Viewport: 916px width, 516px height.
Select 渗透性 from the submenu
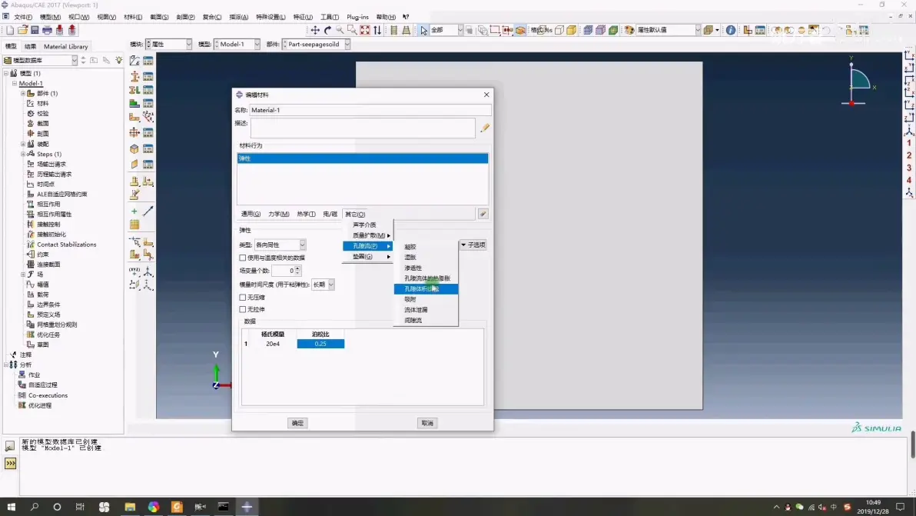coord(413,268)
